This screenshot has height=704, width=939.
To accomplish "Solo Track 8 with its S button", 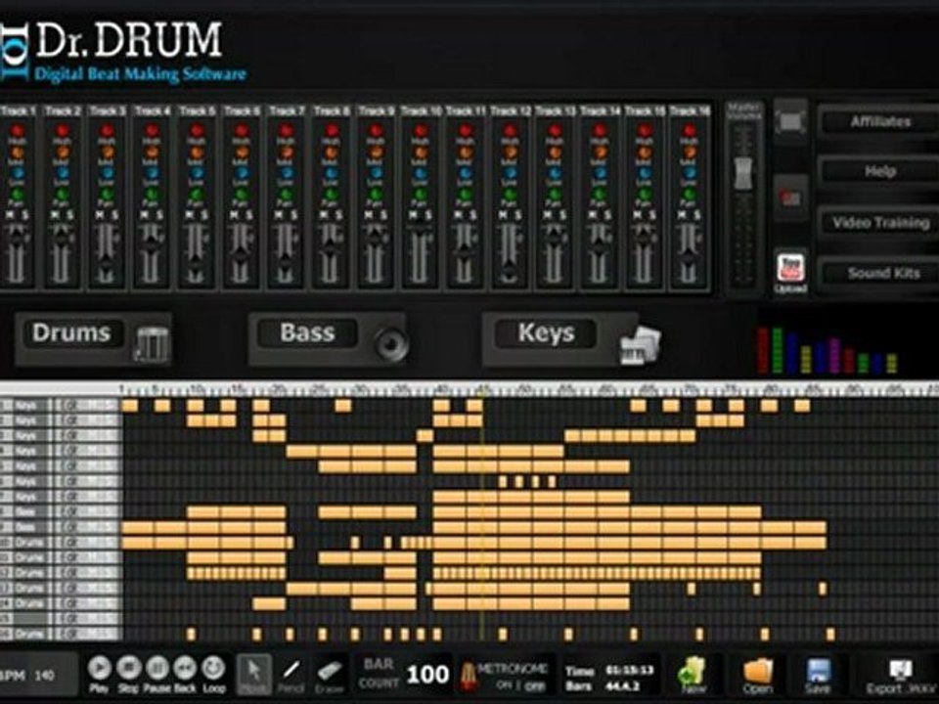I will (x=338, y=215).
